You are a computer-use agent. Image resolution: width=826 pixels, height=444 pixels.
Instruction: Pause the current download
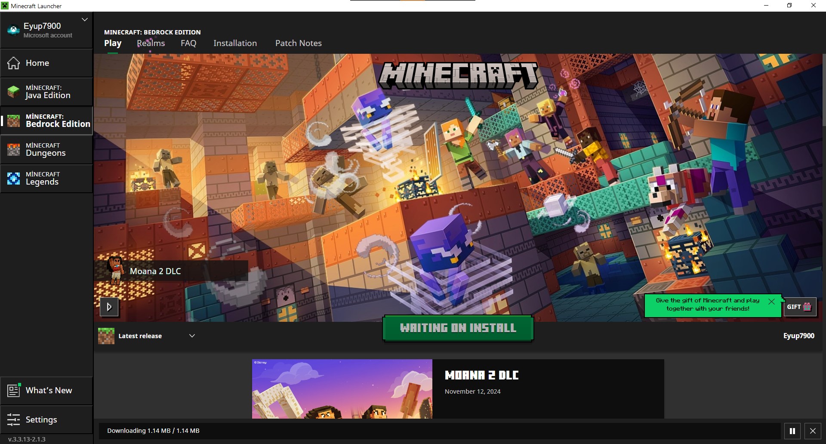pos(792,431)
